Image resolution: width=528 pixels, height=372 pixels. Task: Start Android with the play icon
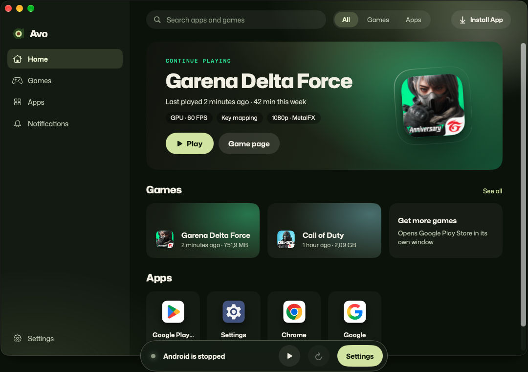coord(289,356)
